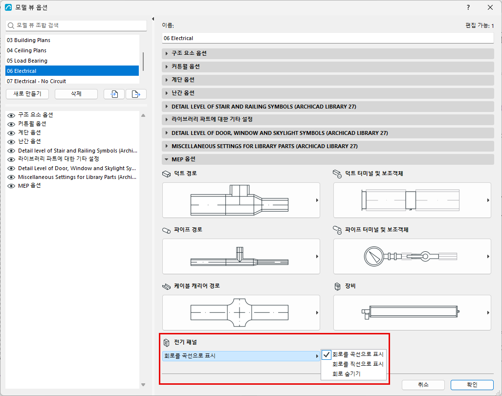502x396 pixels.
Task: Click the 파이프 터미널 및 보조객체 icon
Action: 337,230
